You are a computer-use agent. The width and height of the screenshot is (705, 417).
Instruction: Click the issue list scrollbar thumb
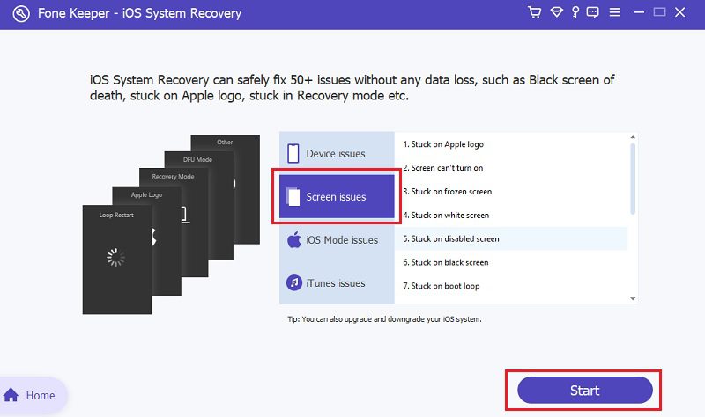coord(633,176)
